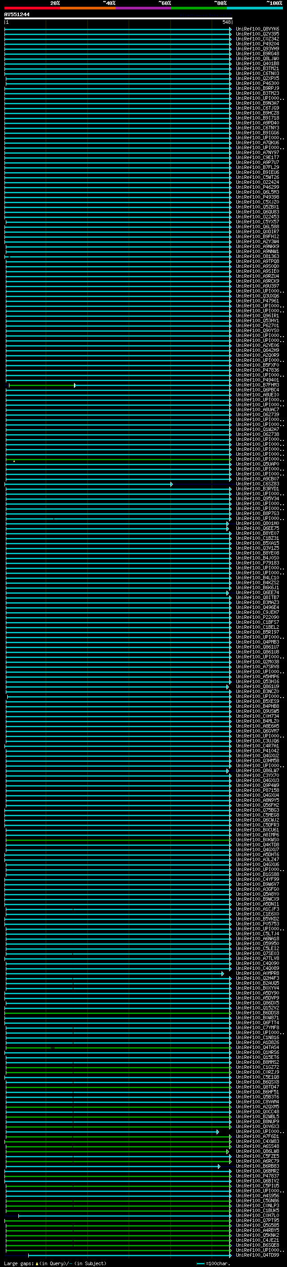Click the red 20% identity legend segment
Screen dimensions: 287x1267
point(32,8)
